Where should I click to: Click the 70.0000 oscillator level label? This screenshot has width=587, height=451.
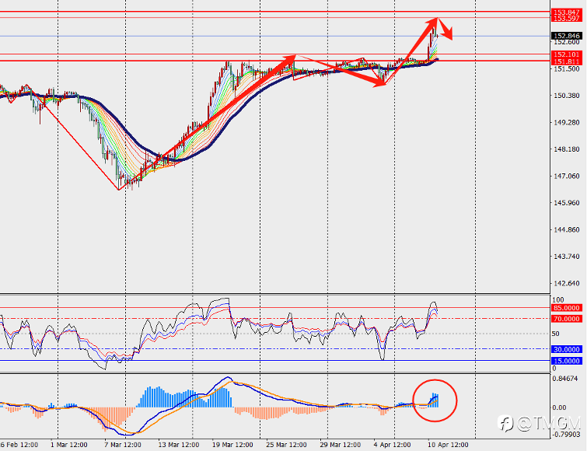click(567, 319)
